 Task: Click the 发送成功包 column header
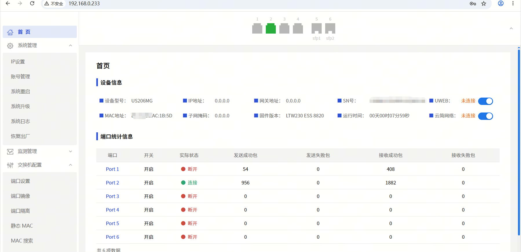tap(246, 156)
